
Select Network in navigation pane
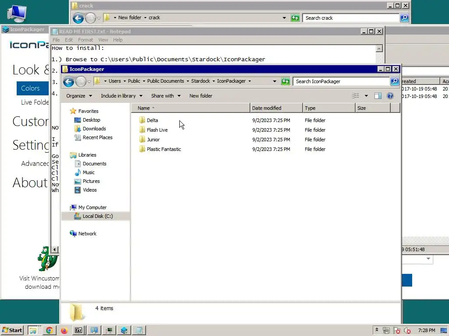(87, 234)
